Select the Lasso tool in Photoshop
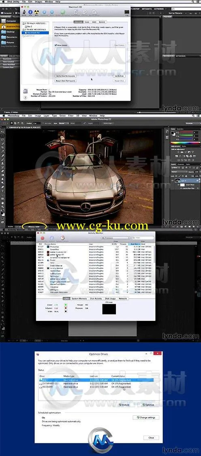This screenshot has height=456, width=201. pos(2,140)
